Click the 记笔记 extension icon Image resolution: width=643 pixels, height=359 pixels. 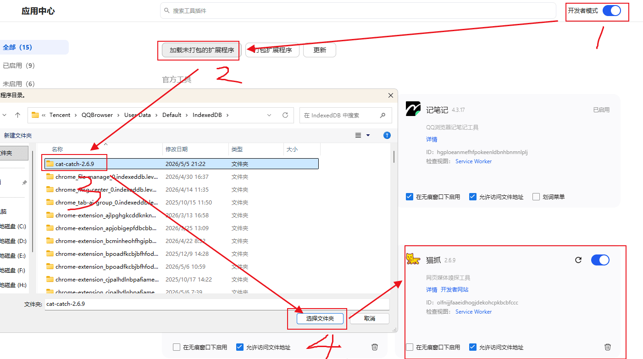[413, 109]
